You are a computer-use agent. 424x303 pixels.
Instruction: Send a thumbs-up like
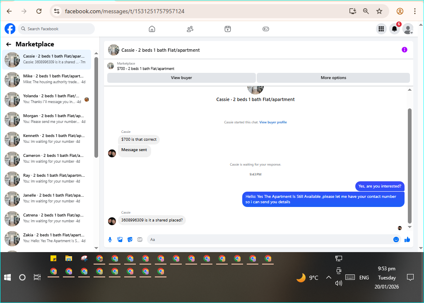click(407, 240)
